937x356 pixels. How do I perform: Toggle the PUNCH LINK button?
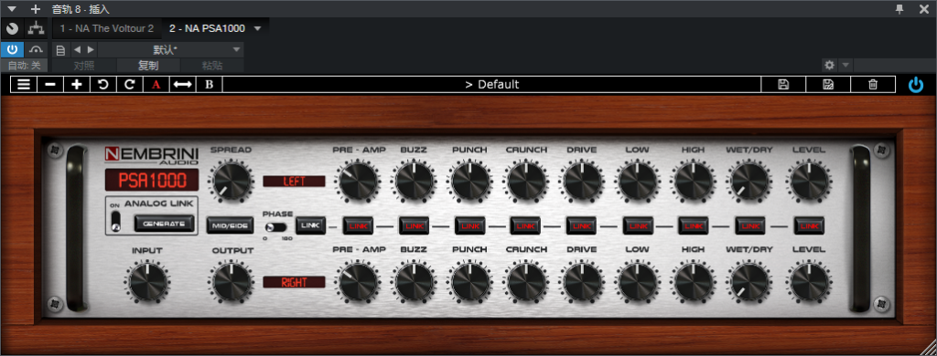tap(469, 226)
